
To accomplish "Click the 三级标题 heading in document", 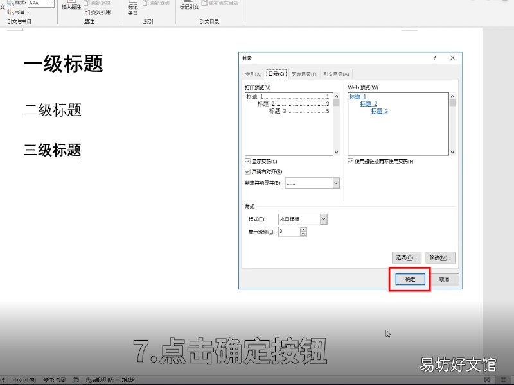I will pos(53,150).
